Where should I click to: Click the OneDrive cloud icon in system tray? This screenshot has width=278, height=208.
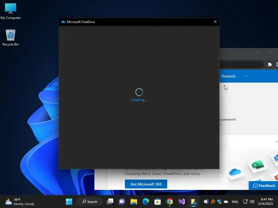pos(226,201)
